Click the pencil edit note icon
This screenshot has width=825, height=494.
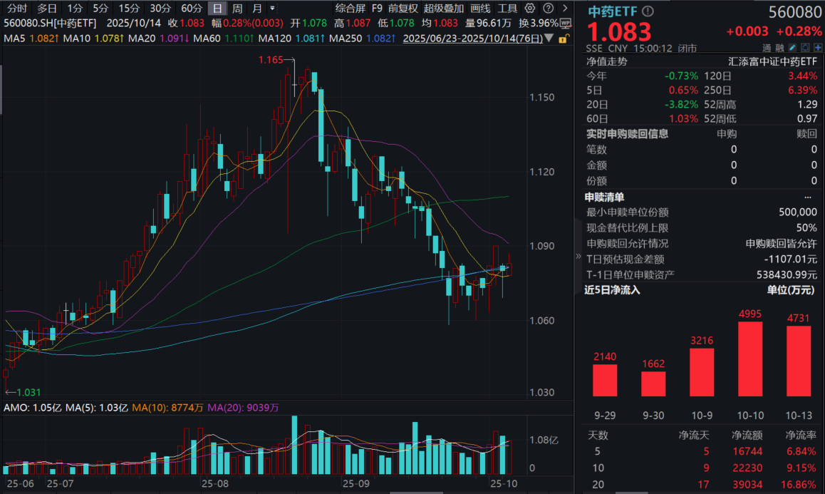click(792, 48)
